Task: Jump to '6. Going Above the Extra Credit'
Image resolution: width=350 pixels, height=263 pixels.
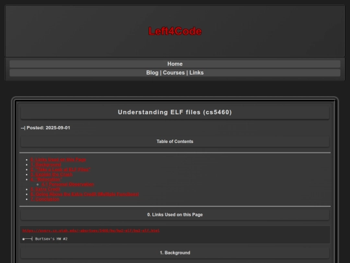Action: pos(85,194)
